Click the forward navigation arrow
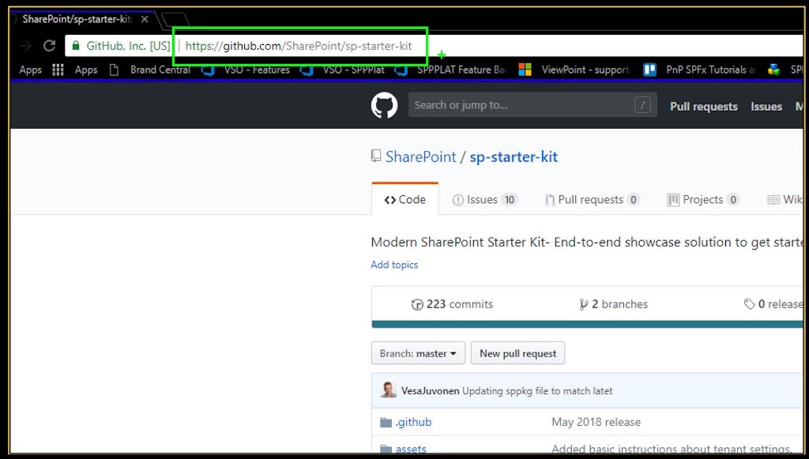The image size is (809, 459). click(x=25, y=46)
